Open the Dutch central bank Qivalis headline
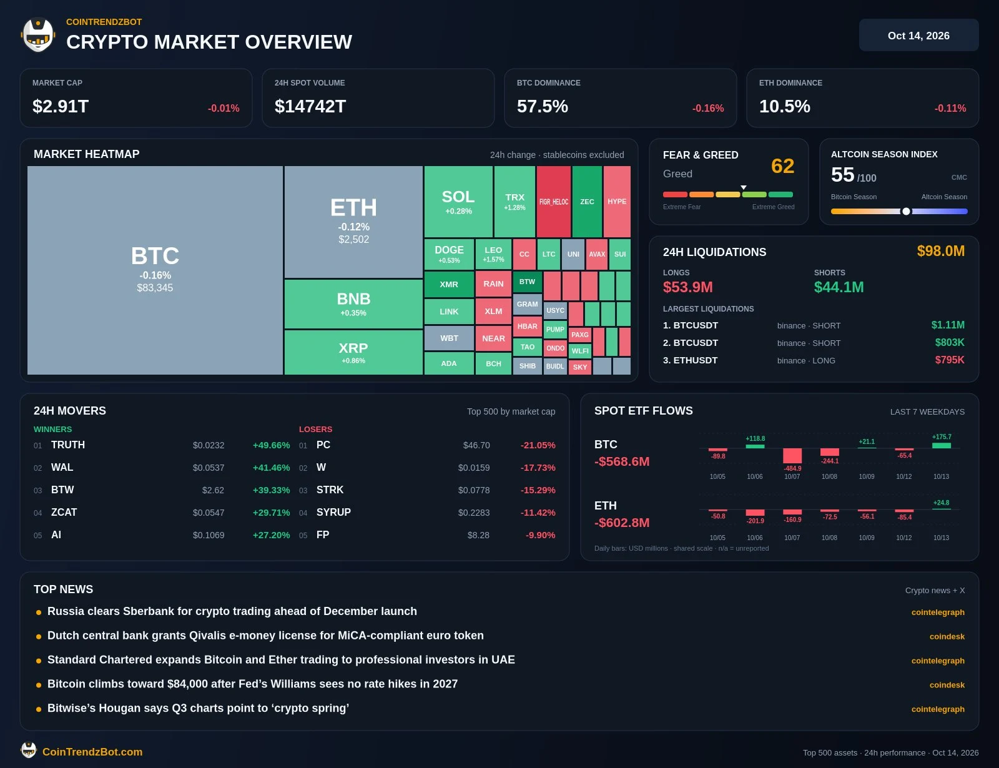 265,636
